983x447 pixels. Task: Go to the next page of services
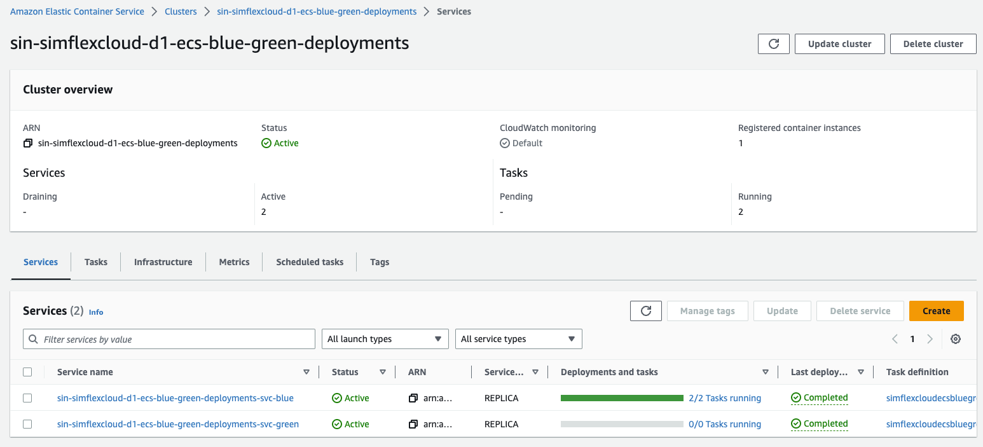tap(930, 339)
